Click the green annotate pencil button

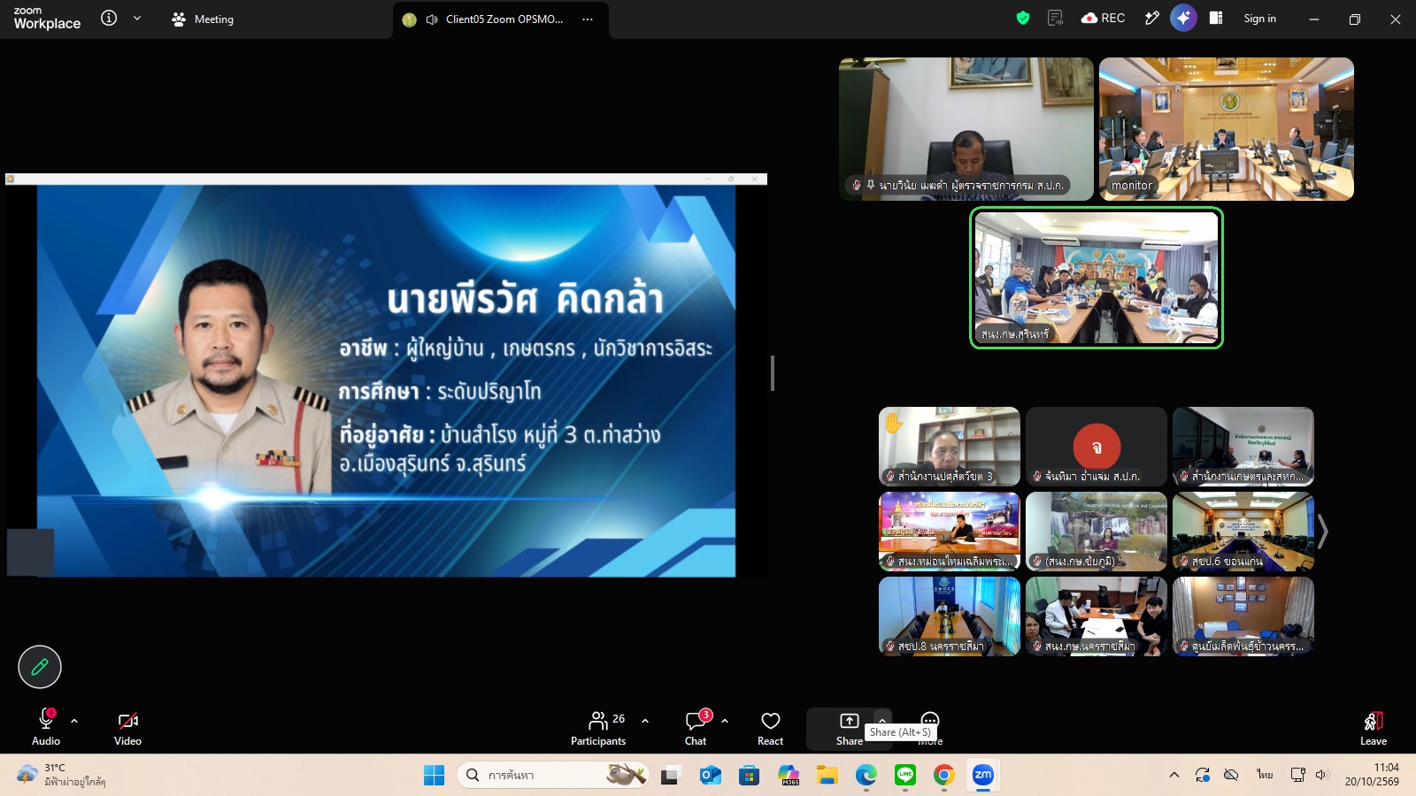tap(40, 667)
